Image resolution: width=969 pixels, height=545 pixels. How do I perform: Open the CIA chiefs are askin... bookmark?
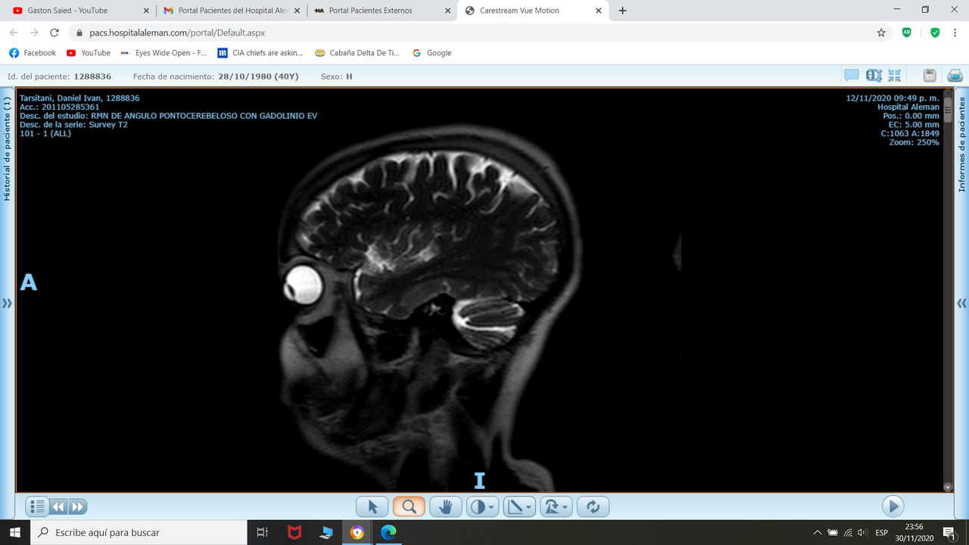tap(260, 53)
